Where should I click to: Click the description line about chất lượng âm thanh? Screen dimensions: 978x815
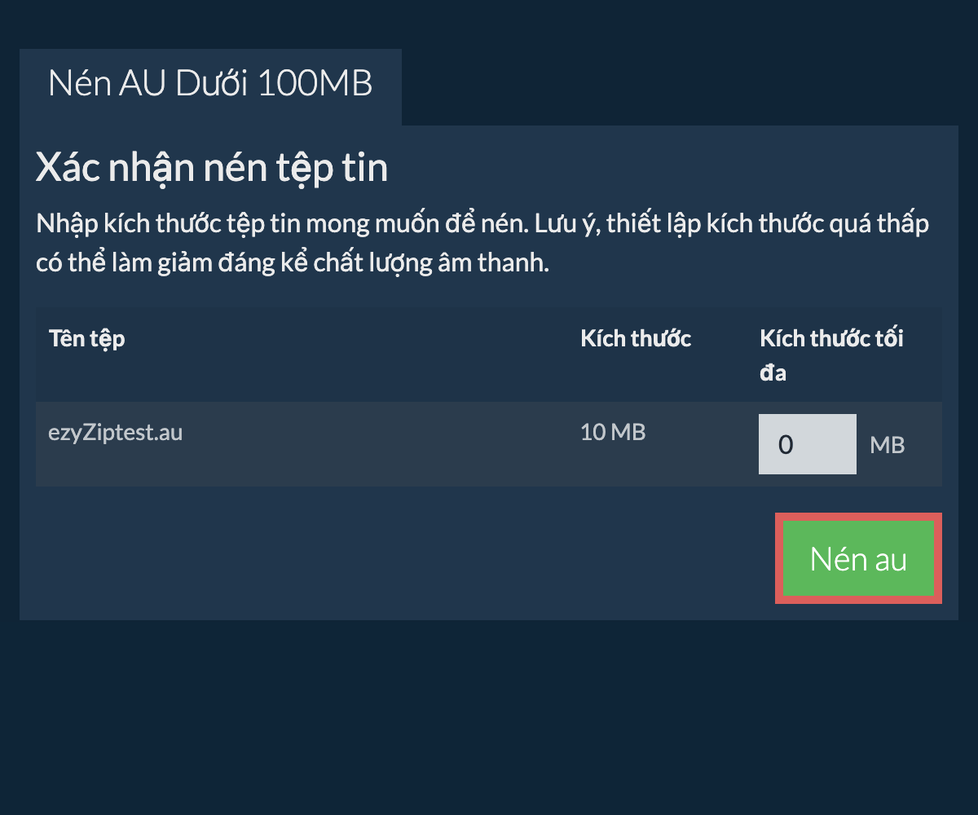pyautogui.click(x=293, y=264)
